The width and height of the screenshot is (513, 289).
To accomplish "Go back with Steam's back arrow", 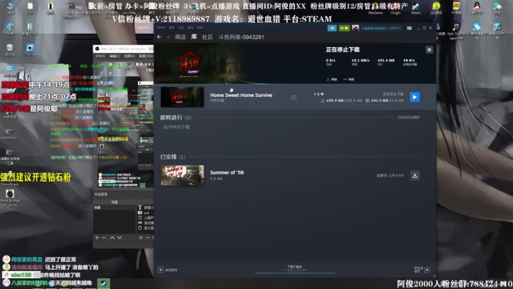I will pos(159,37).
